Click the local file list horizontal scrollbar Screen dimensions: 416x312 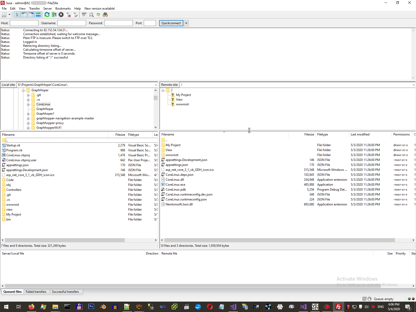click(x=65, y=240)
